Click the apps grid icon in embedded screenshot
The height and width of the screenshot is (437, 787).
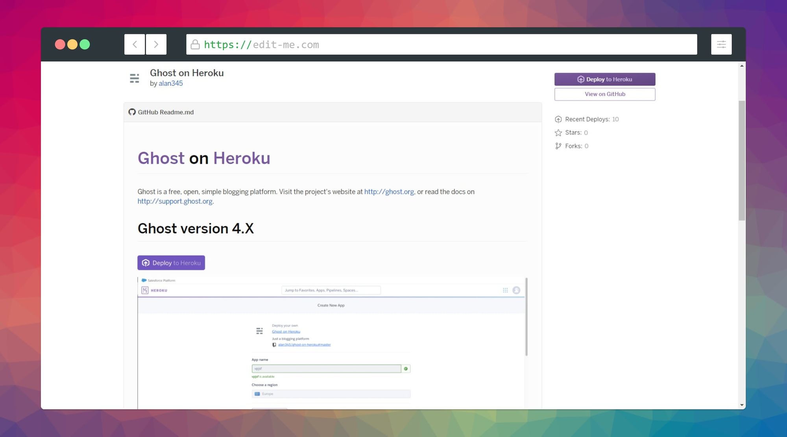[505, 290]
